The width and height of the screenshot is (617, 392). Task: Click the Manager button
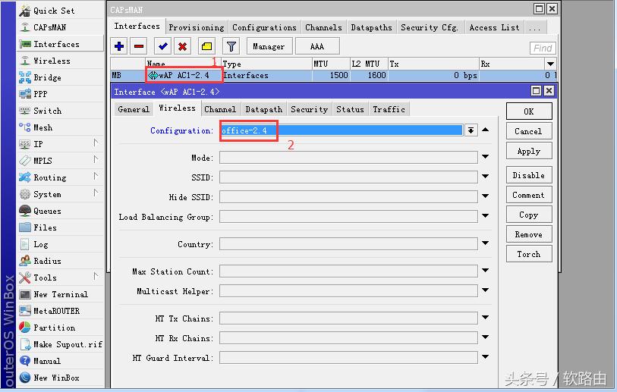269,46
